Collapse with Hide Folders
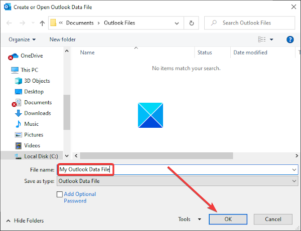This screenshot has height=231, width=301. click(25, 220)
